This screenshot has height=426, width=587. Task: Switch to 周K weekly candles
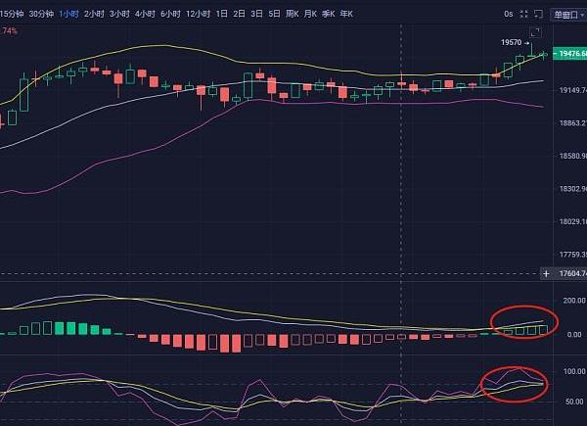click(x=290, y=14)
